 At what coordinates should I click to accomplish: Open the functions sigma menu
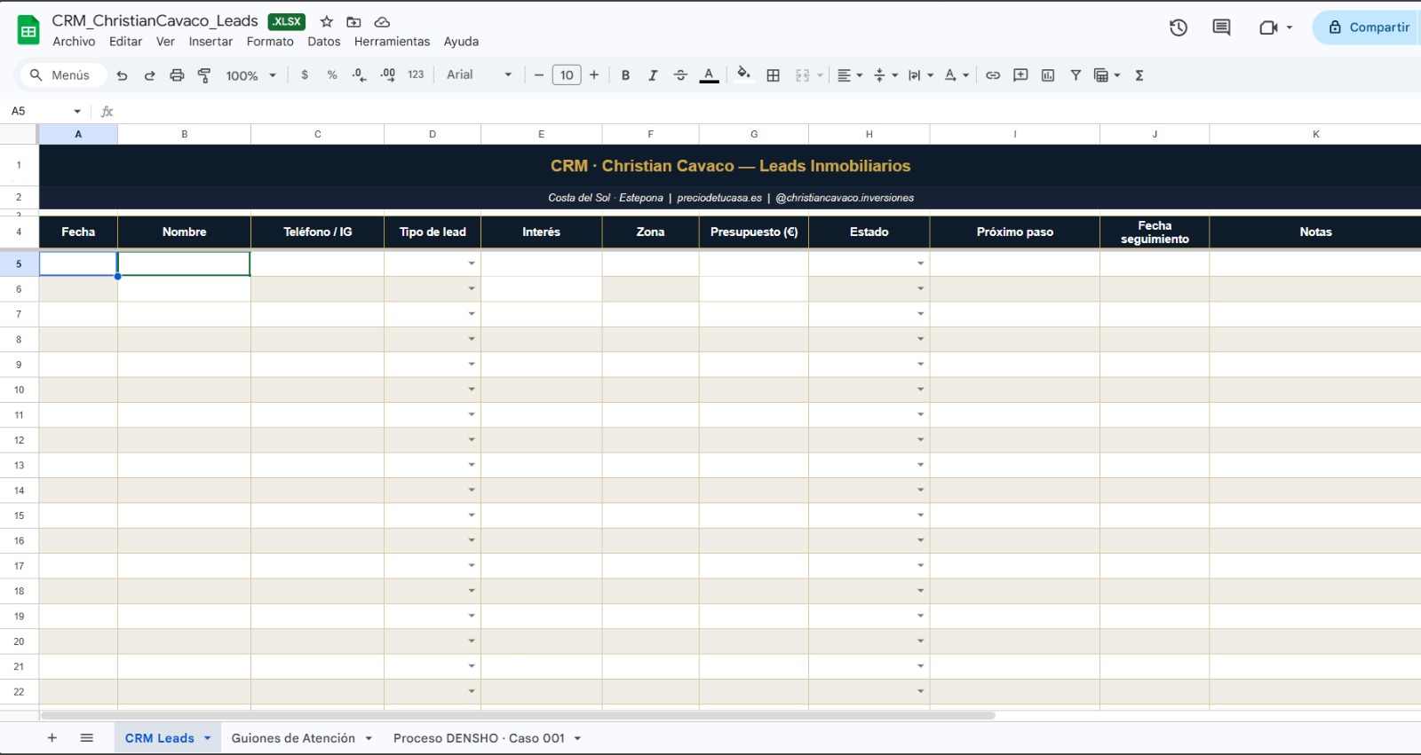point(1139,75)
